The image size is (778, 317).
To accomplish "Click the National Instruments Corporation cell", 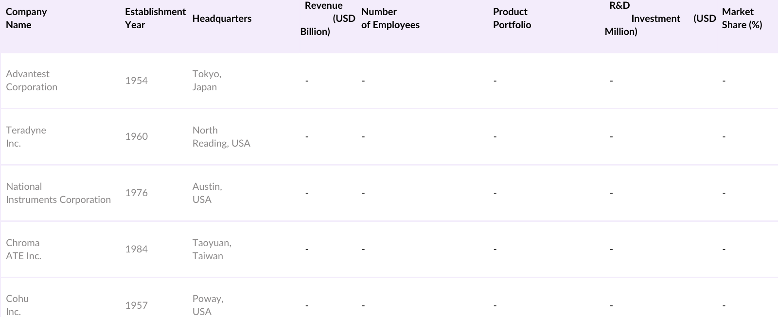I will 58,193.
